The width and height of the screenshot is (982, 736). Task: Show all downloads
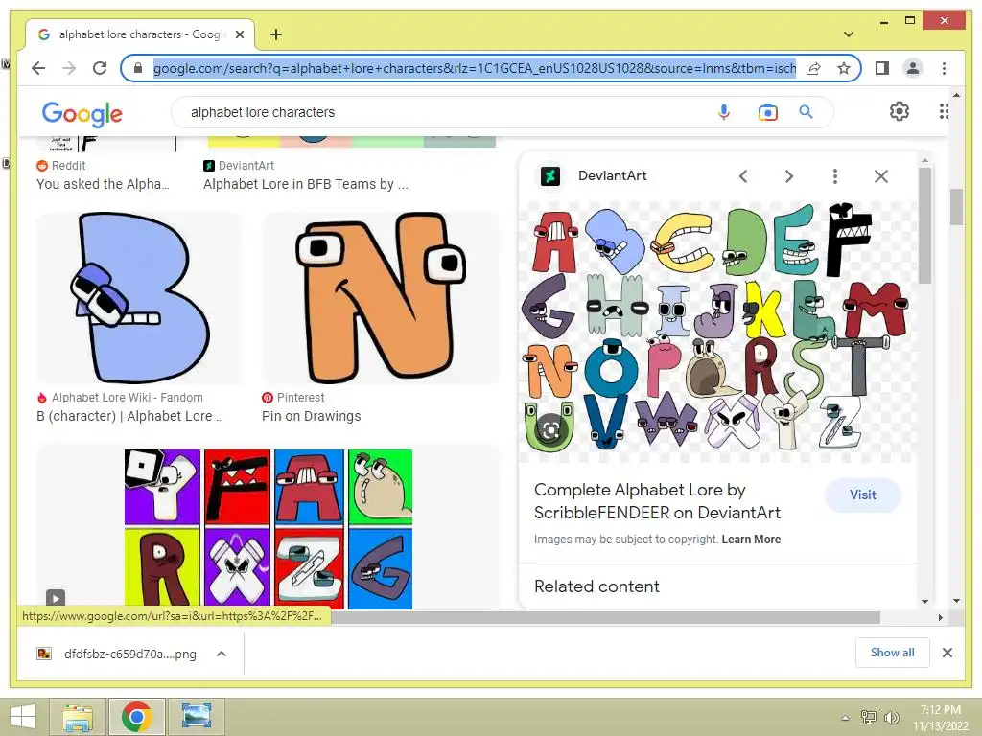pos(893,653)
